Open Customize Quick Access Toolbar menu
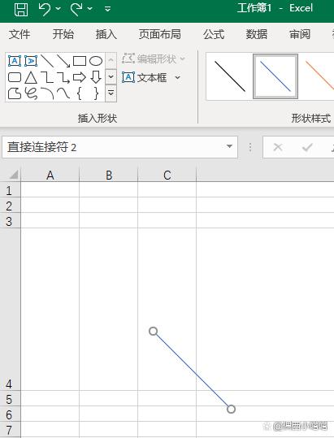334x438 pixels. tap(108, 9)
